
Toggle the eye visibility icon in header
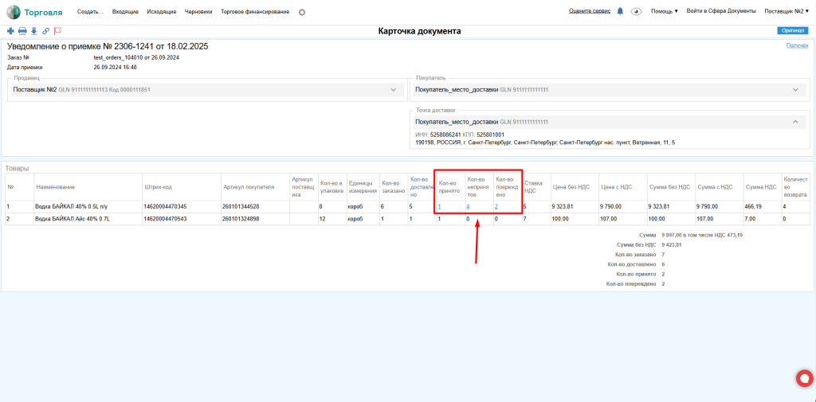coord(636,12)
